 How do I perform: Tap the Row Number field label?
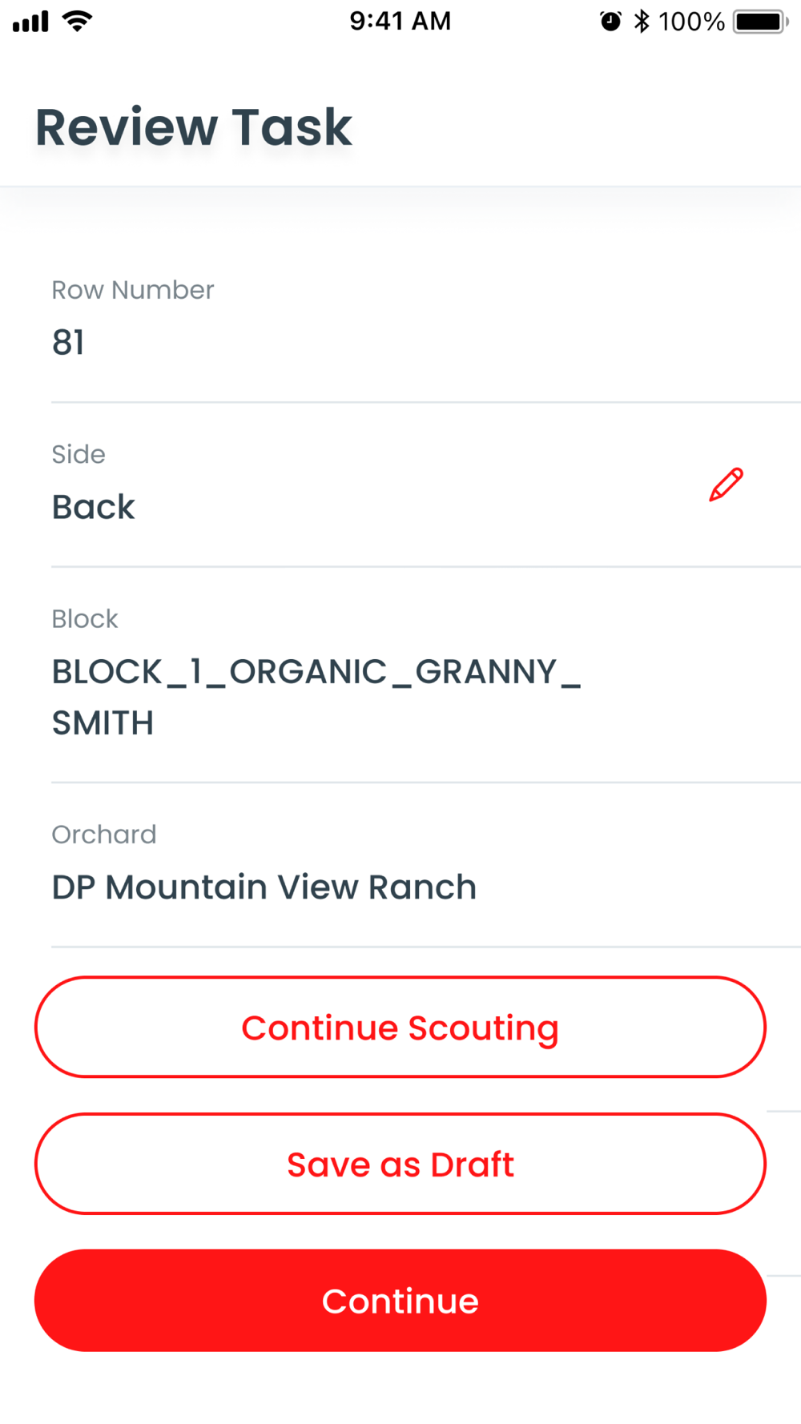133,290
